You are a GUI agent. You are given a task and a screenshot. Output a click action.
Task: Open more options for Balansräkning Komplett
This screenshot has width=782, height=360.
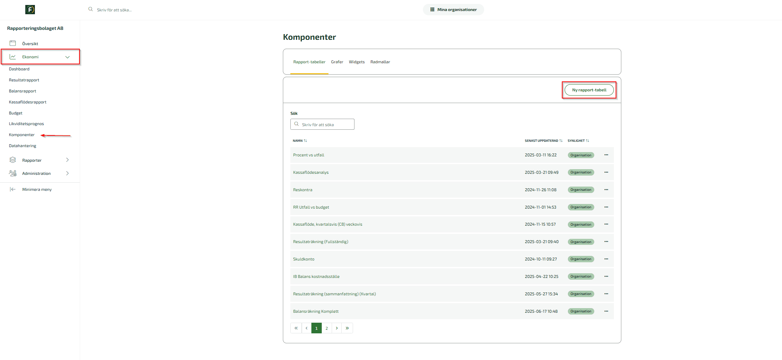606,311
